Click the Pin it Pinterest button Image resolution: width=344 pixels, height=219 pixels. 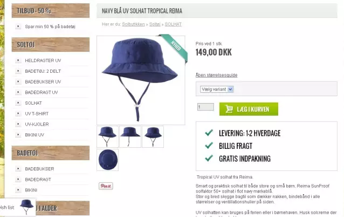(x=106, y=186)
